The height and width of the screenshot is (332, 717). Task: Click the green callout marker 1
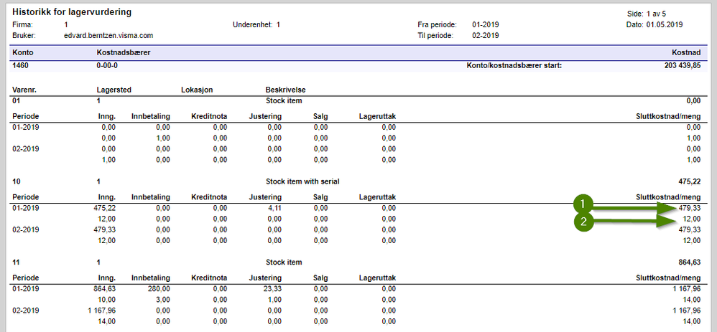tap(583, 204)
